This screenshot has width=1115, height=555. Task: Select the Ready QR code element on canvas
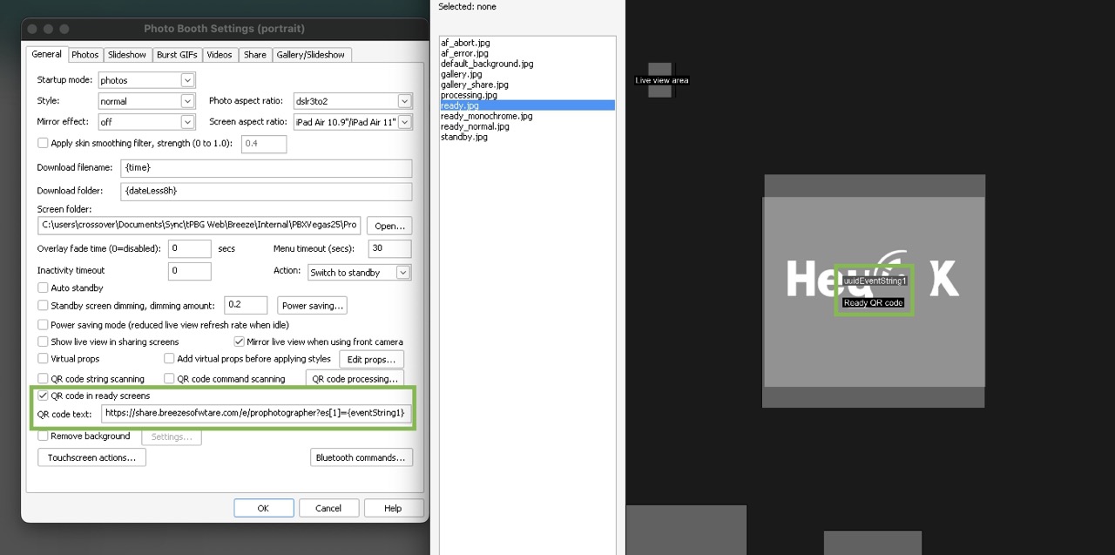(873, 302)
